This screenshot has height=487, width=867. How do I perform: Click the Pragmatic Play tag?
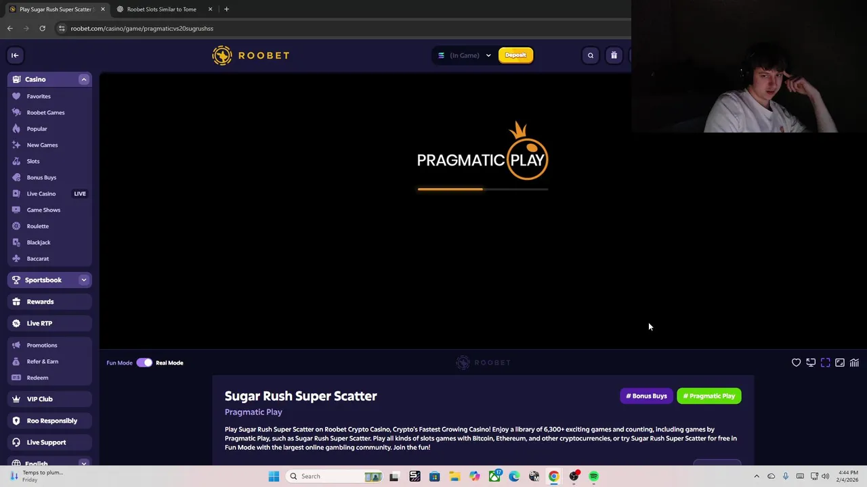pyautogui.click(x=709, y=396)
